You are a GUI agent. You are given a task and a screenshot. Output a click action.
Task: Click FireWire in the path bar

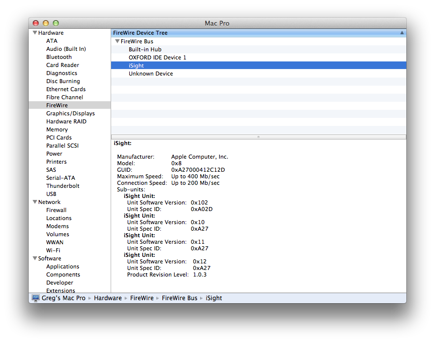click(x=142, y=298)
